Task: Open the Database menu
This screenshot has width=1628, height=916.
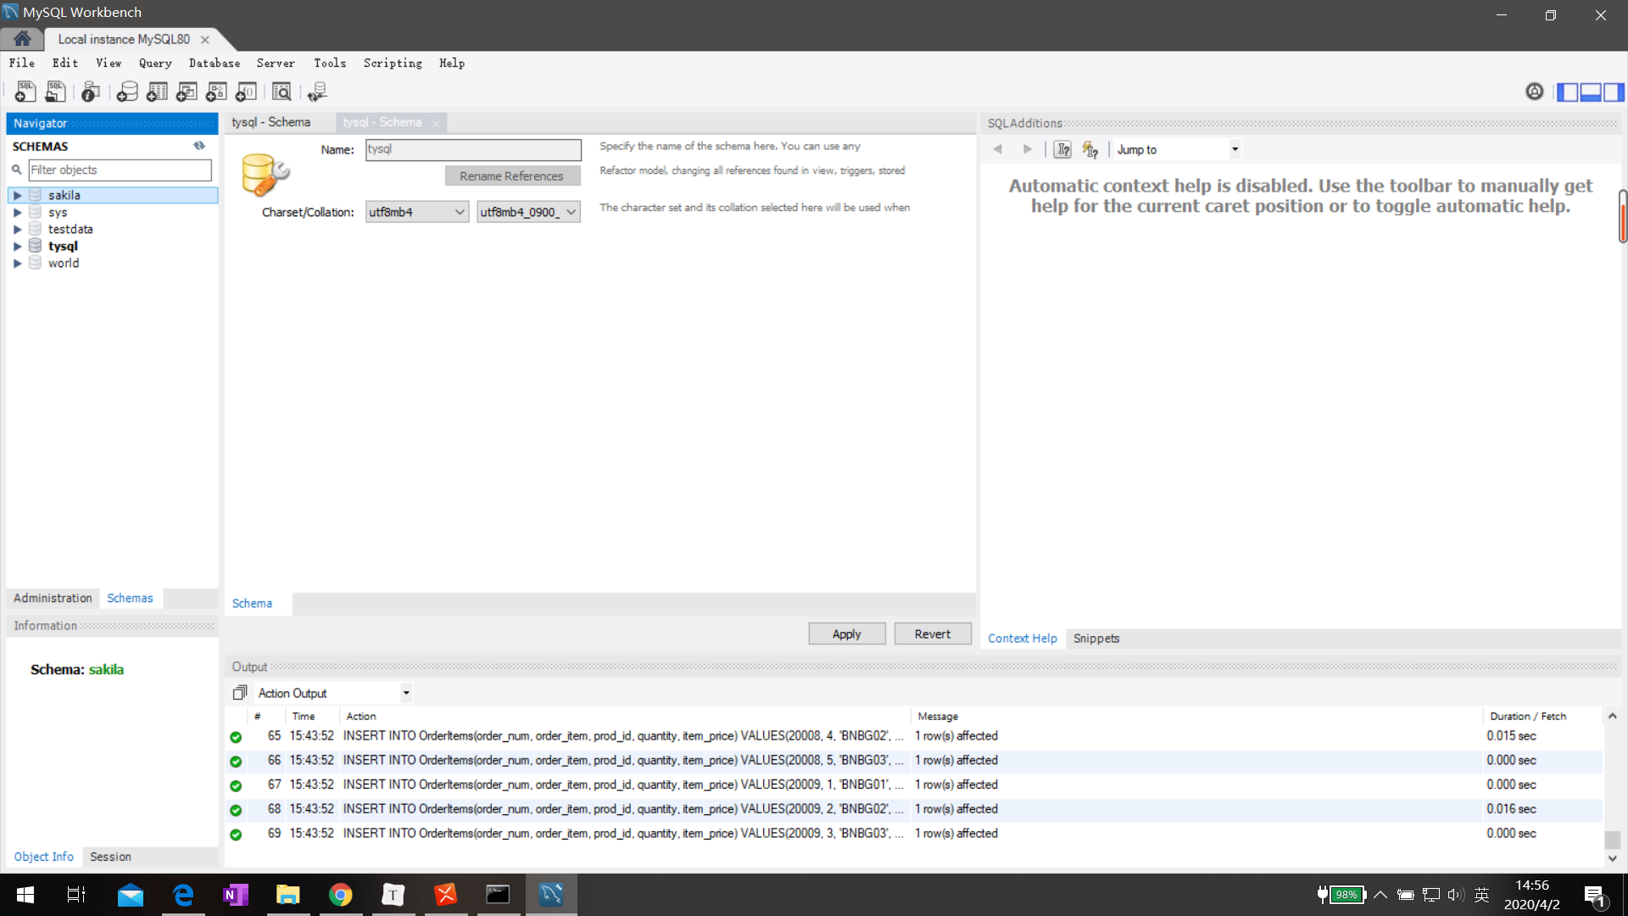Action: [214, 63]
